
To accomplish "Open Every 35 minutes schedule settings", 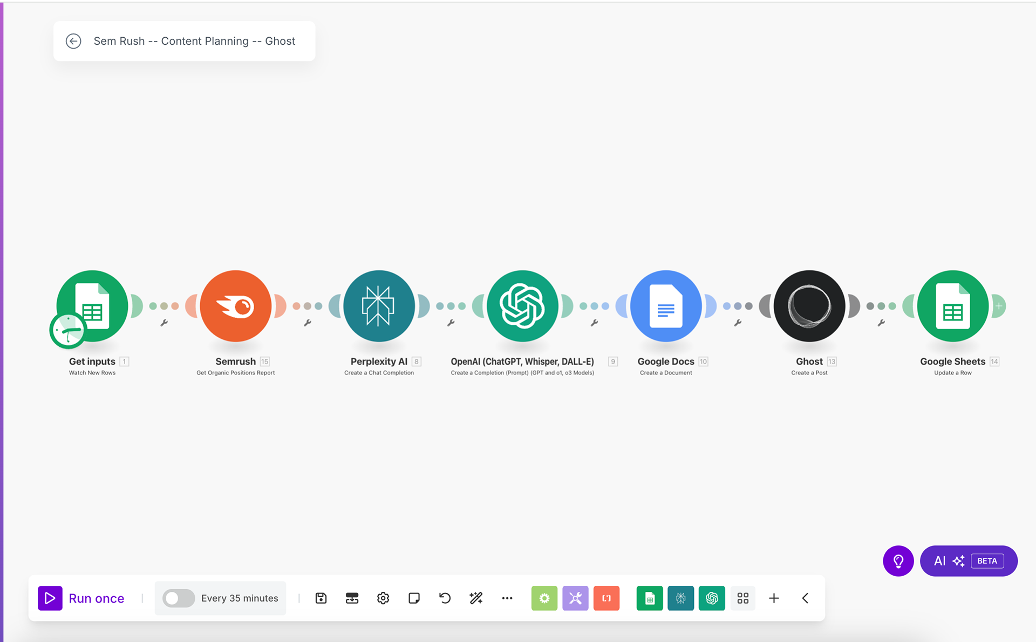I will (x=240, y=598).
